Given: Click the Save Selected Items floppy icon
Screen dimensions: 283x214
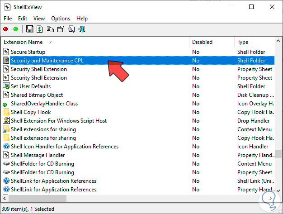Looking at the screenshot, I should (30, 29).
